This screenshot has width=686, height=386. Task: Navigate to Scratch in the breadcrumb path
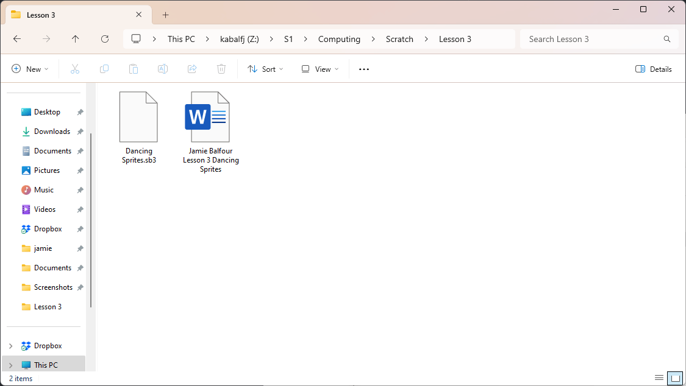tap(399, 39)
